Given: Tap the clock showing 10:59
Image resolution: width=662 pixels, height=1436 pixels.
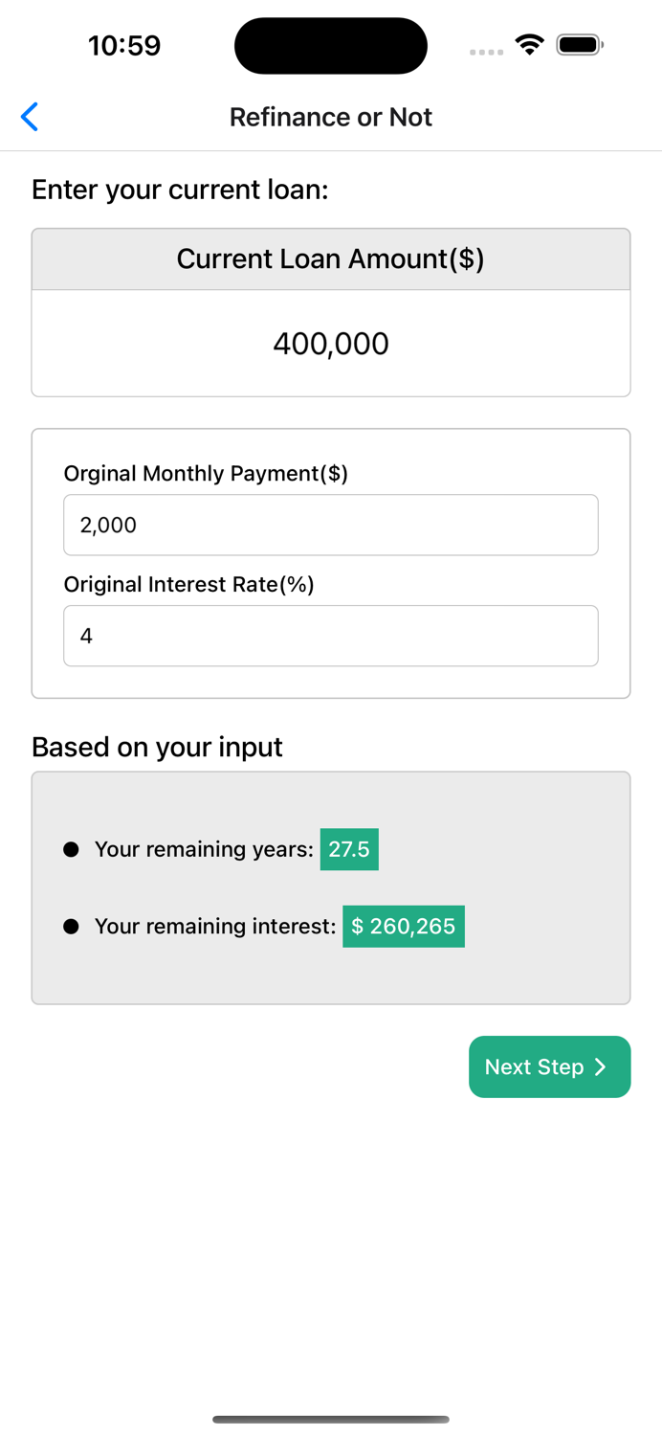Looking at the screenshot, I should tap(124, 45).
